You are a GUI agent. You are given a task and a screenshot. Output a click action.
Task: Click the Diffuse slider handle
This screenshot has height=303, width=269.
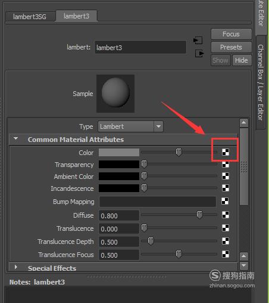click(x=199, y=215)
